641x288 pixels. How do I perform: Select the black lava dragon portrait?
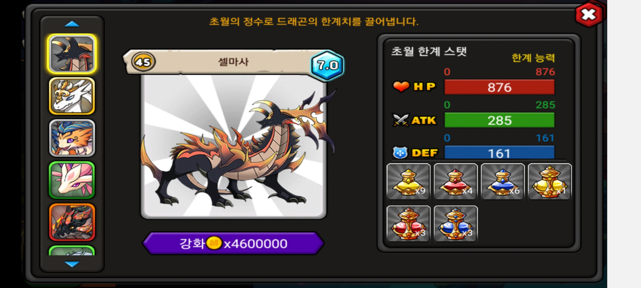(72, 222)
